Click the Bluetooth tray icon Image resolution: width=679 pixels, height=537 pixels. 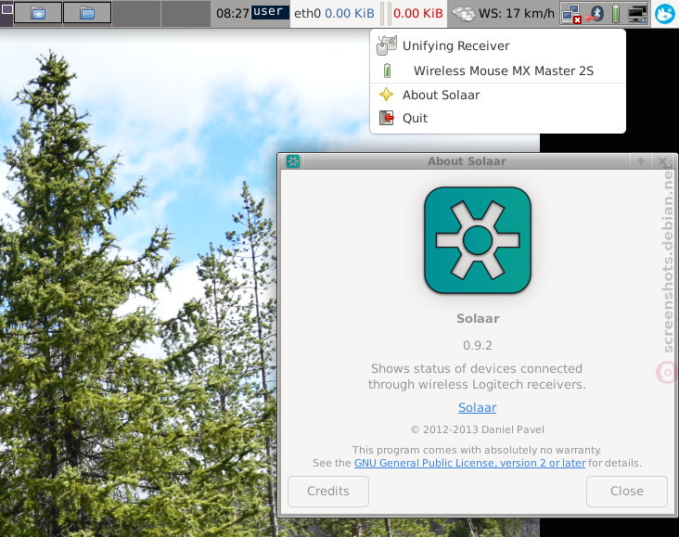coord(594,14)
